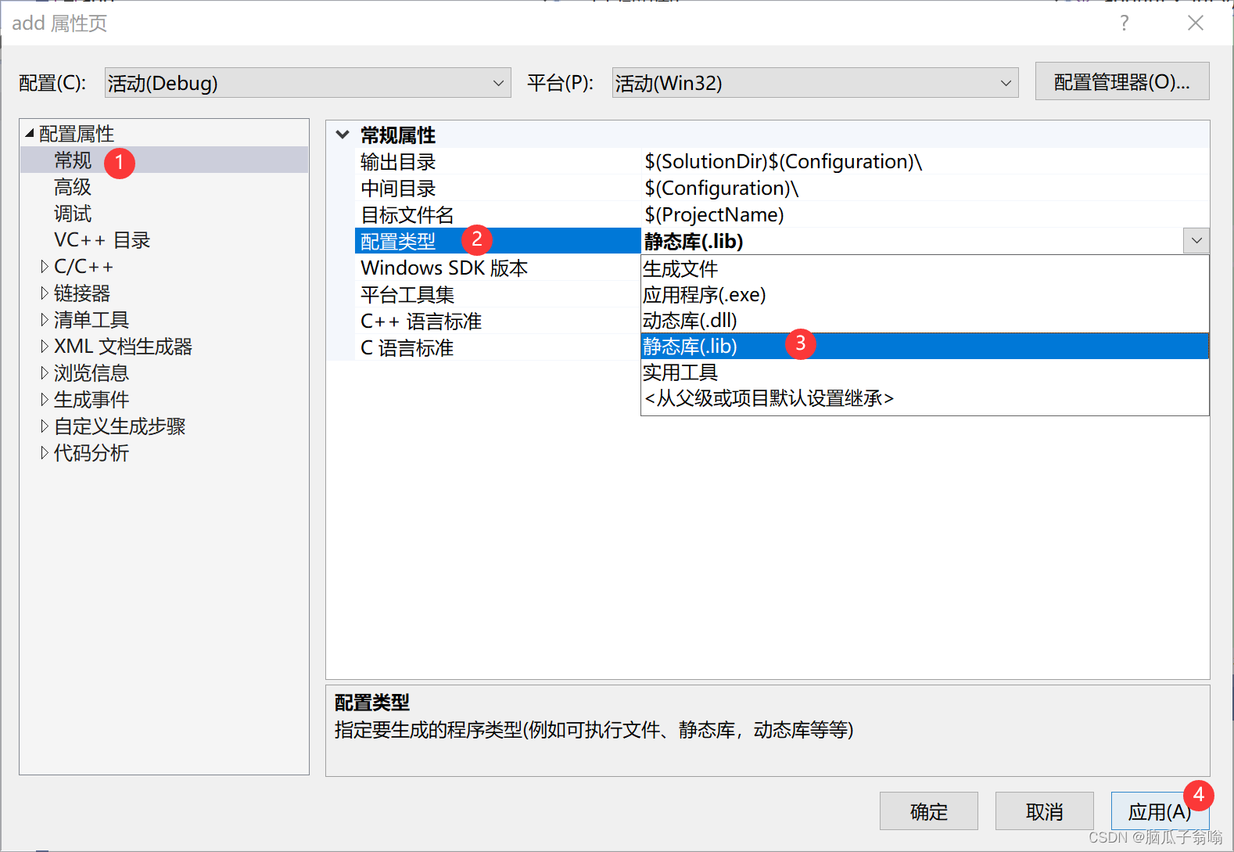Open the 配置(C) configuration dropdown

[307, 83]
